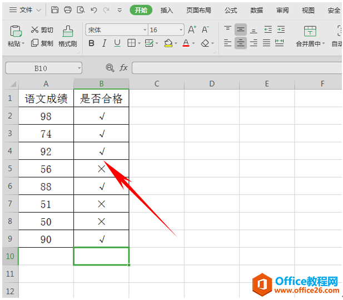
Task: Click into the formula bar field
Action: (237, 68)
